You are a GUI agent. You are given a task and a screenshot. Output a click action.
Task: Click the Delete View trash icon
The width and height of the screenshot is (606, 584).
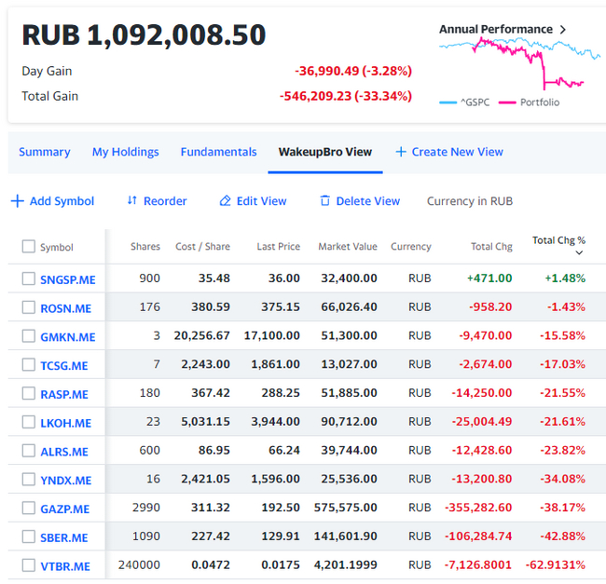[324, 201]
